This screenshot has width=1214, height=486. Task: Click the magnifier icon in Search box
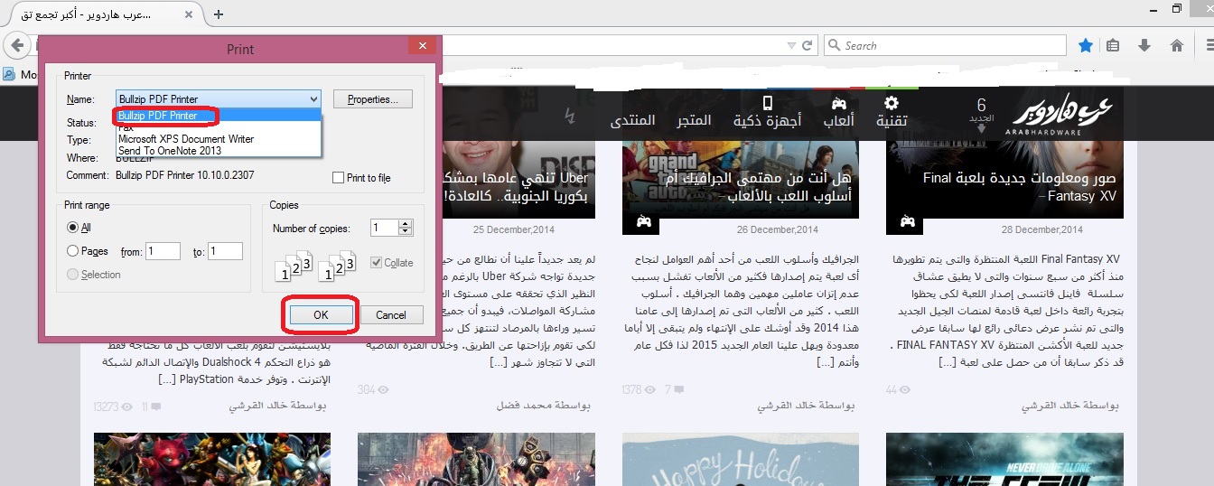[835, 45]
